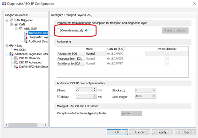Viewport: 198px width, 138px height.
Task: Click the K-Line car icon
Action: (12, 45)
